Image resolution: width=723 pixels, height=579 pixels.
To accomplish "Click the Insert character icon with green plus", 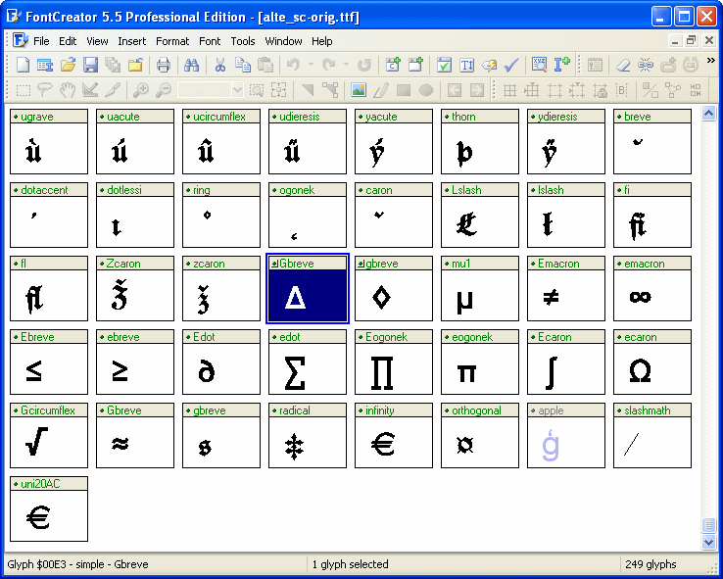I will point(393,65).
